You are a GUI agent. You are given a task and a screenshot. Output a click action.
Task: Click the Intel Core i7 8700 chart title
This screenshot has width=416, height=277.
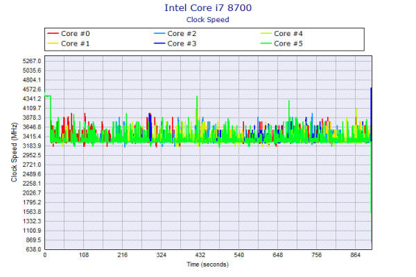(208, 8)
